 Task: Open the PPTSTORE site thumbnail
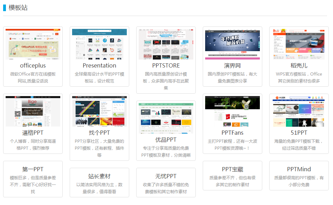(166, 44)
